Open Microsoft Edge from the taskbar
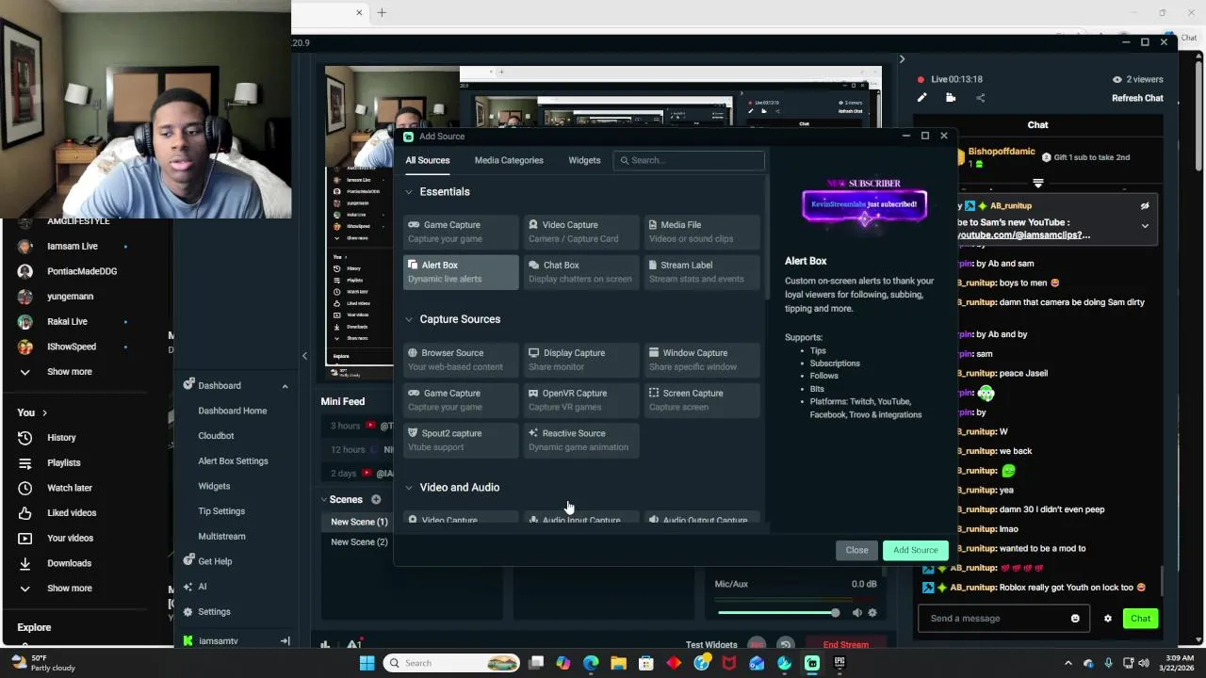 pyautogui.click(x=591, y=663)
